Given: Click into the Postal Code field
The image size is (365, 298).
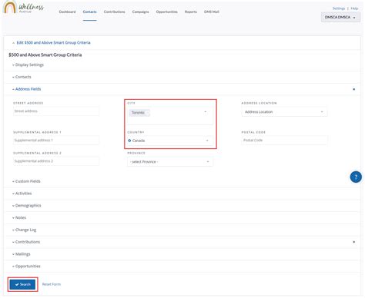Looking at the screenshot, I should click(284, 141).
